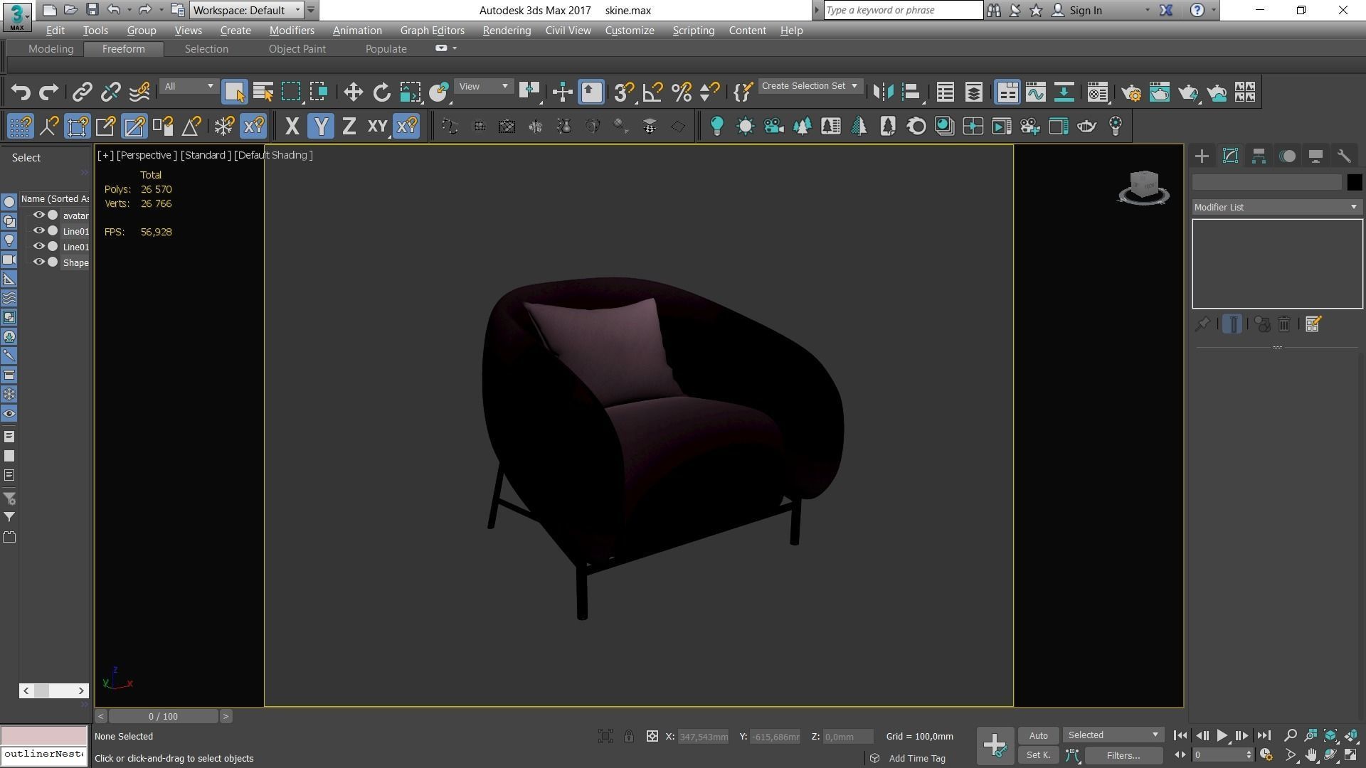Click the Pan View hand icon

coord(1311,755)
